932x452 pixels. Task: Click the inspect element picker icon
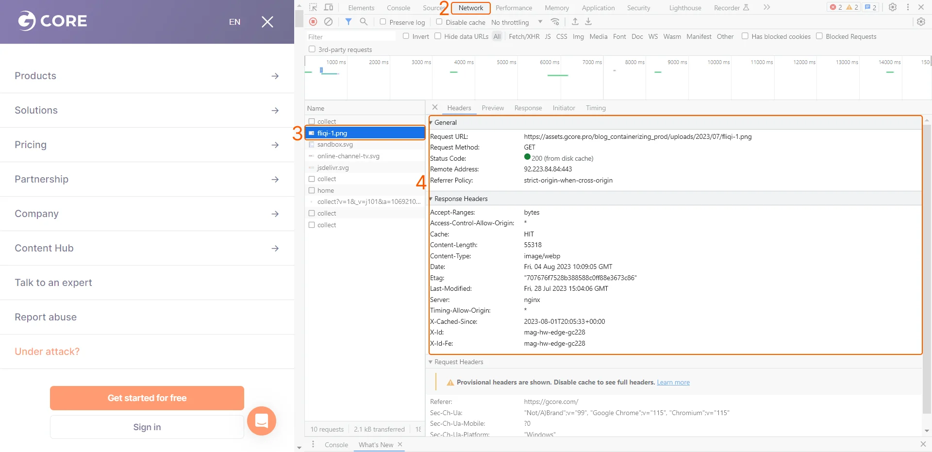click(313, 7)
